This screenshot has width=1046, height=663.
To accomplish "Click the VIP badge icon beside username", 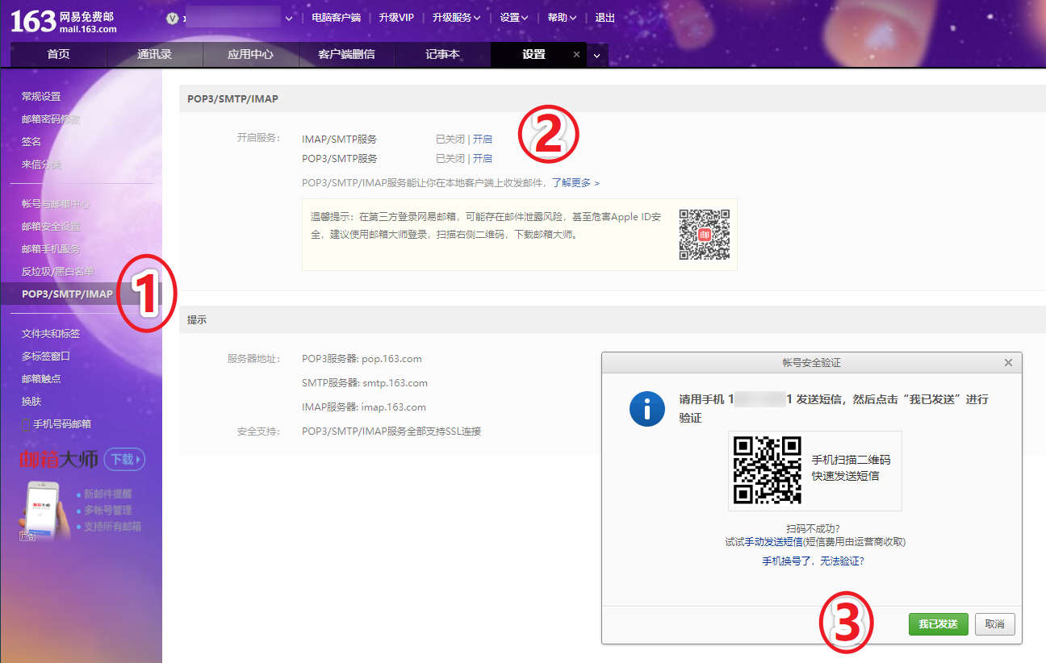I will pyautogui.click(x=171, y=18).
